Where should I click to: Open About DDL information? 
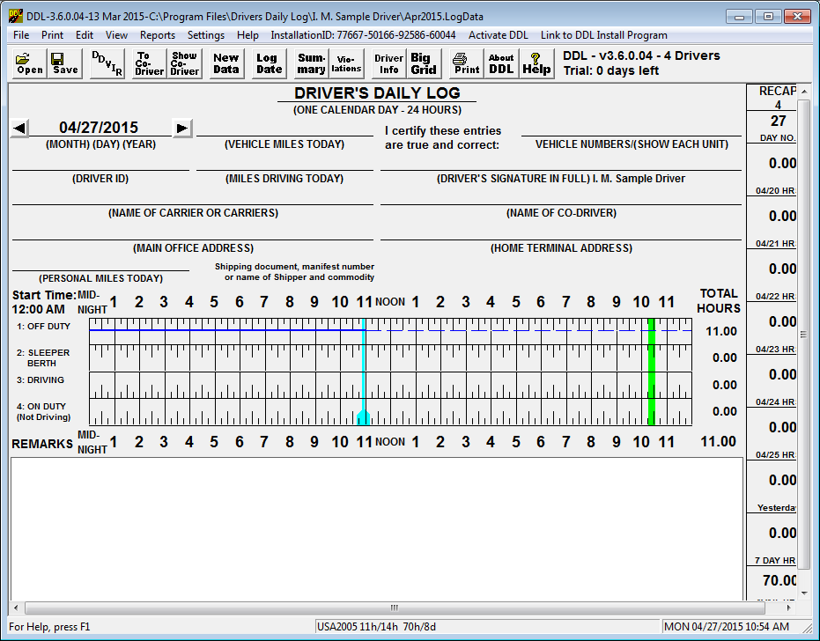tap(501, 63)
